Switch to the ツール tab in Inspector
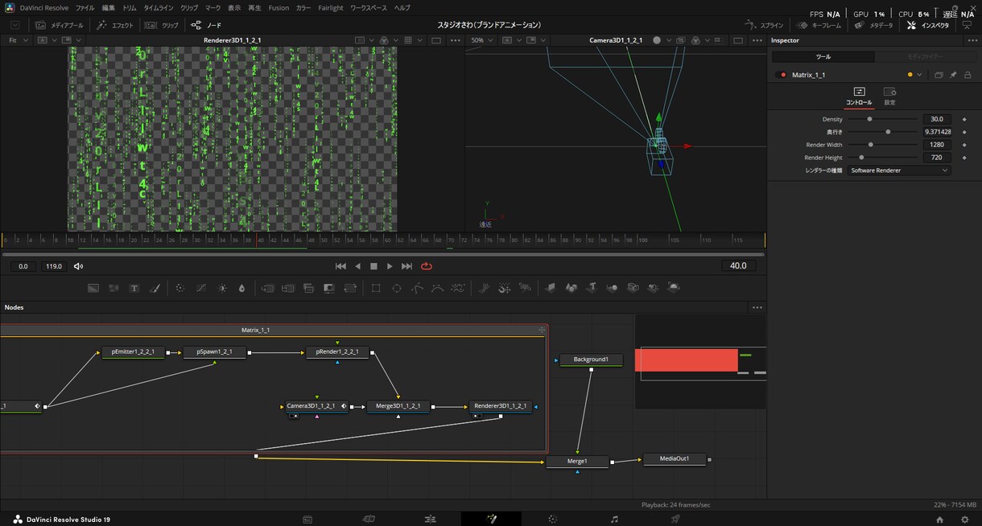Image resolution: width=982 pixels, height=526 pixels. [823, 57]
